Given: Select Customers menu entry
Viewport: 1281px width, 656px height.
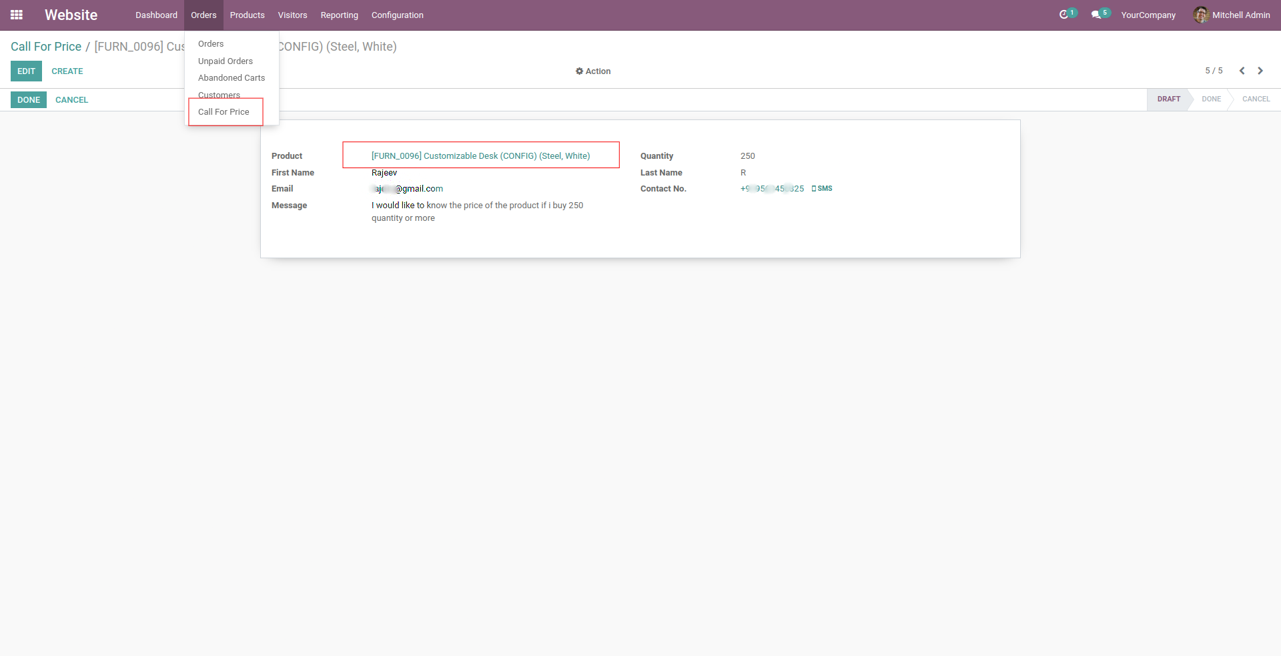Looking at the screenshot, I should coord(232,95).
